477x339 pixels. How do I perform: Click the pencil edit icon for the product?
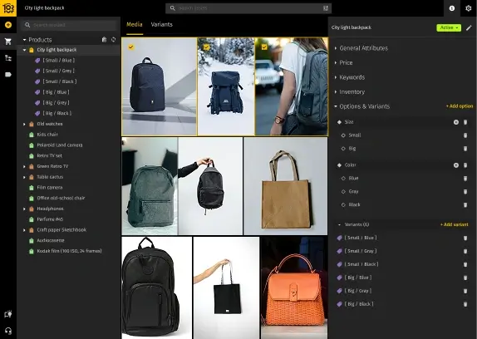pyautogui.click(x=469, y=27)
